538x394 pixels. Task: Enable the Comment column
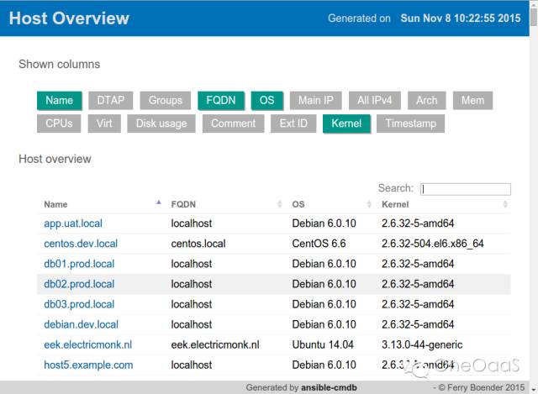tap(234, 123)
